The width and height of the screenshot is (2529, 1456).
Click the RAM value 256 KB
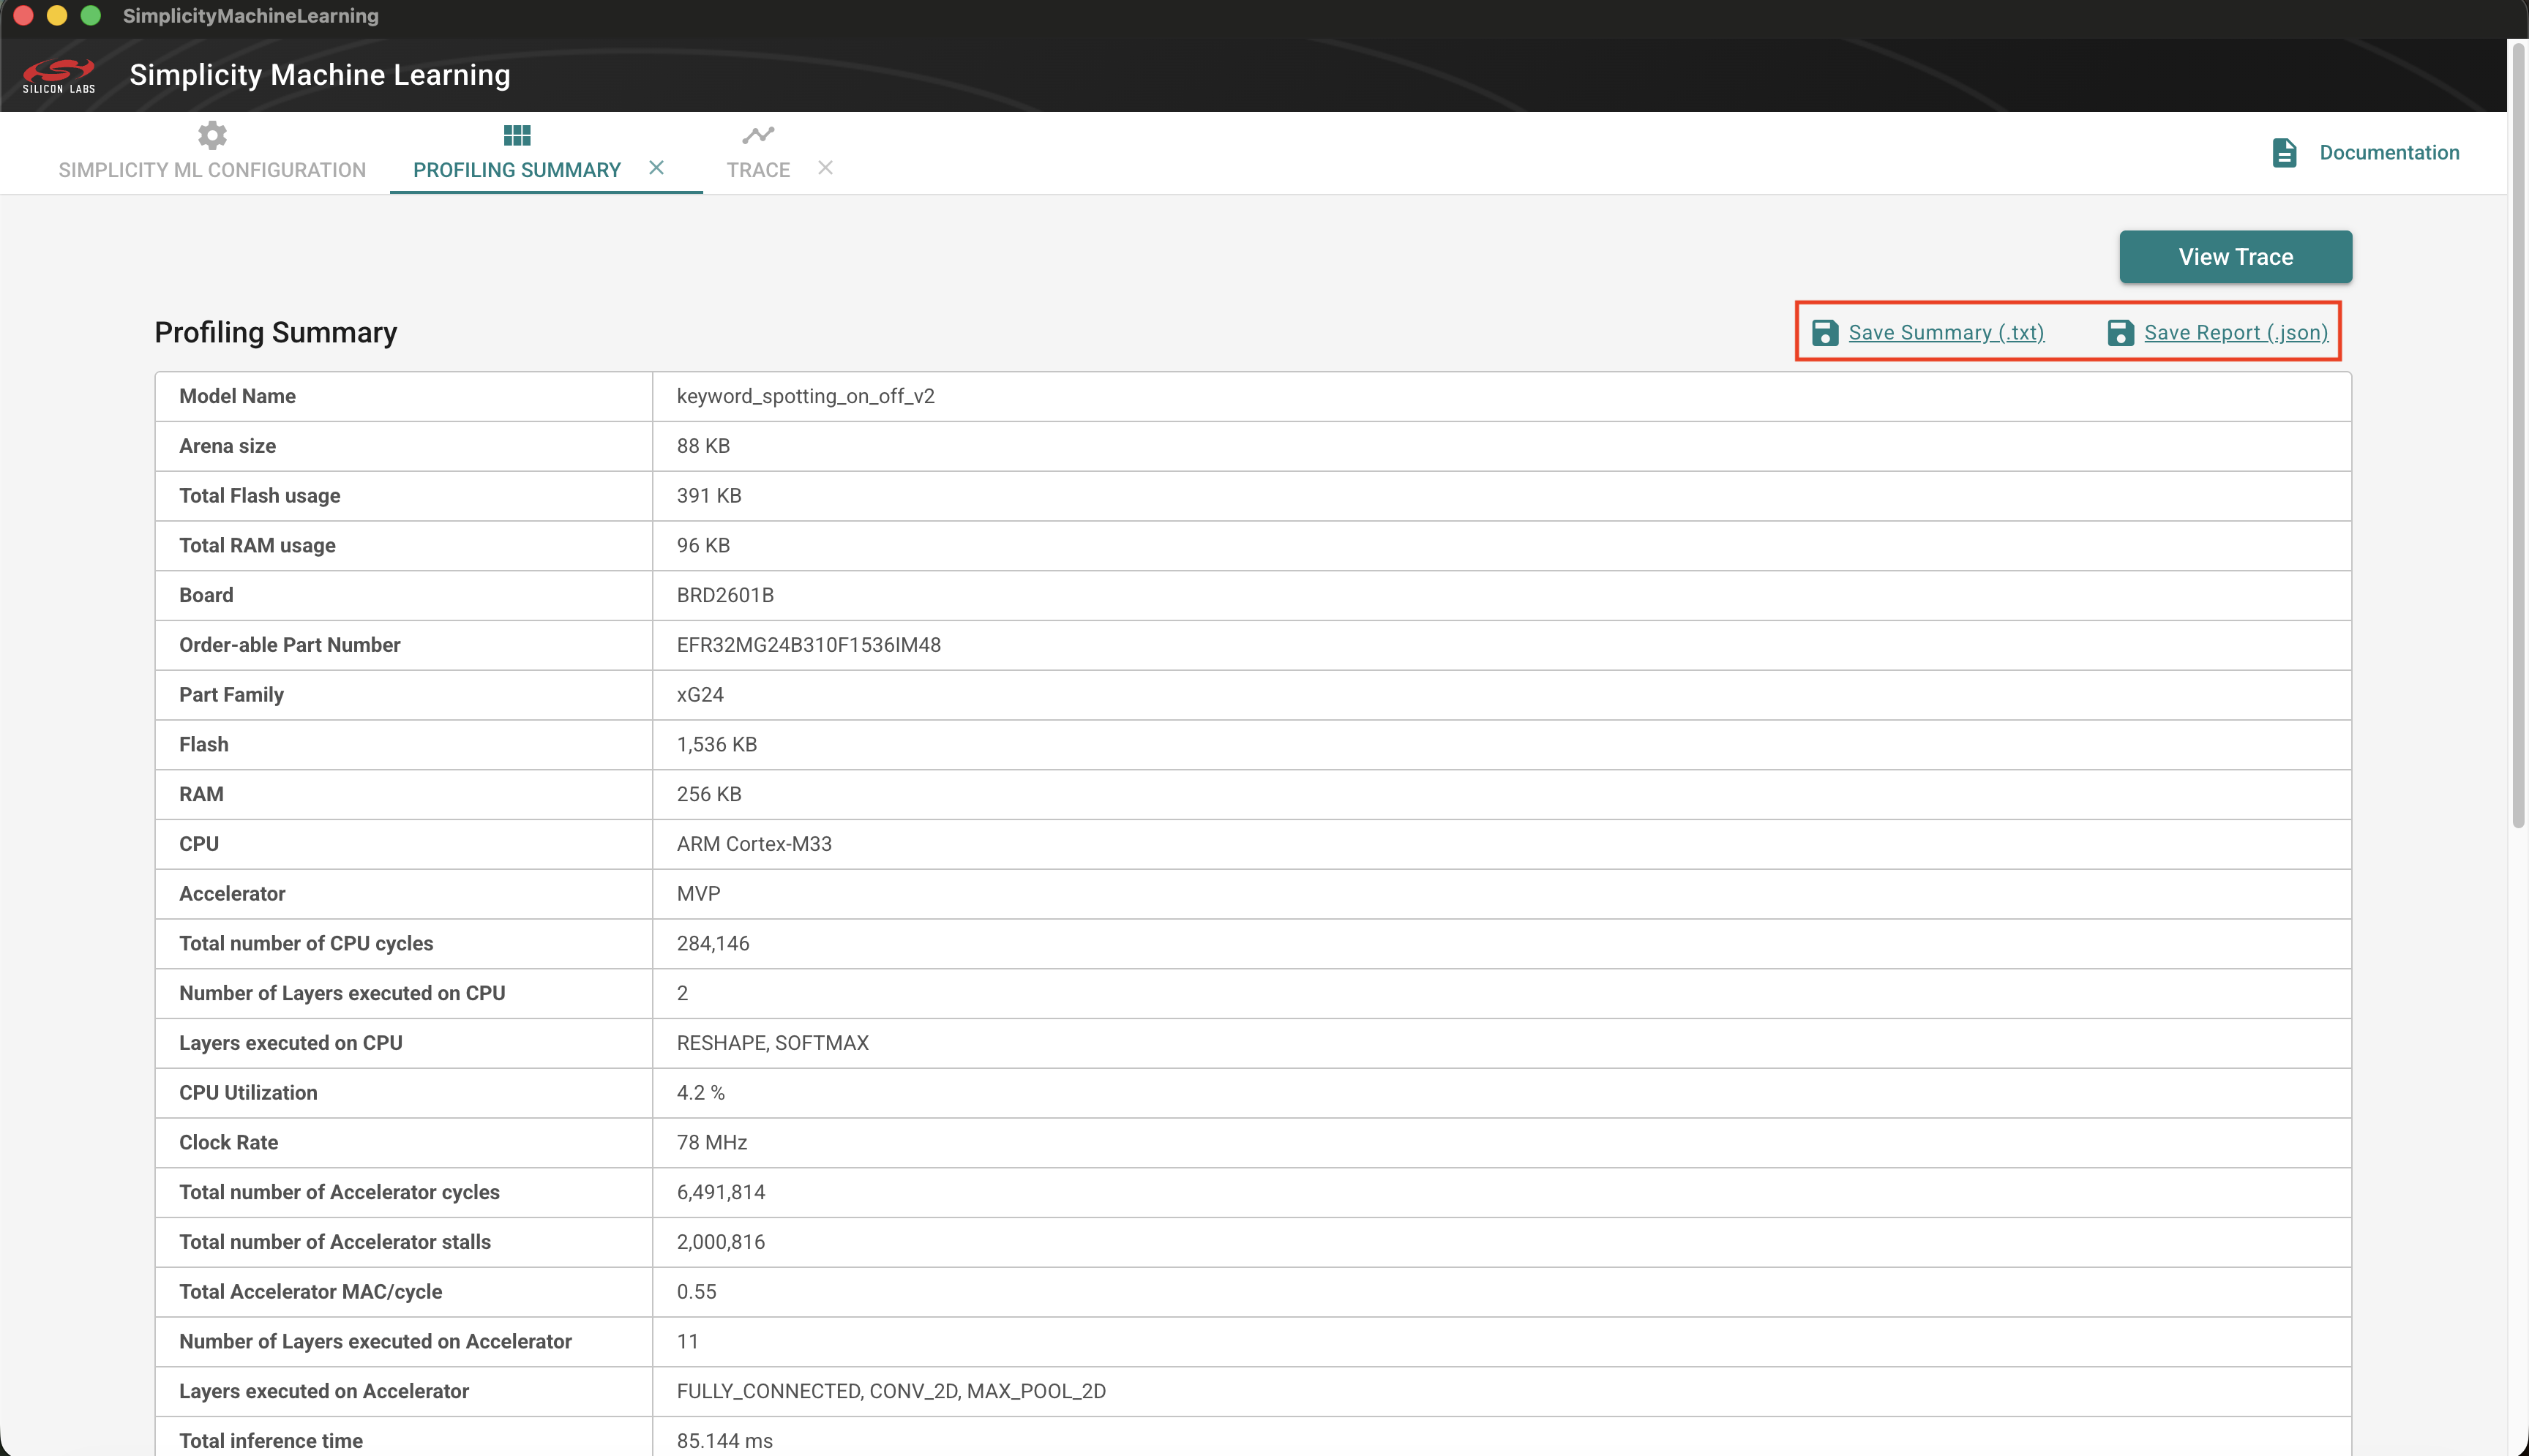click(x=709, y=795)
